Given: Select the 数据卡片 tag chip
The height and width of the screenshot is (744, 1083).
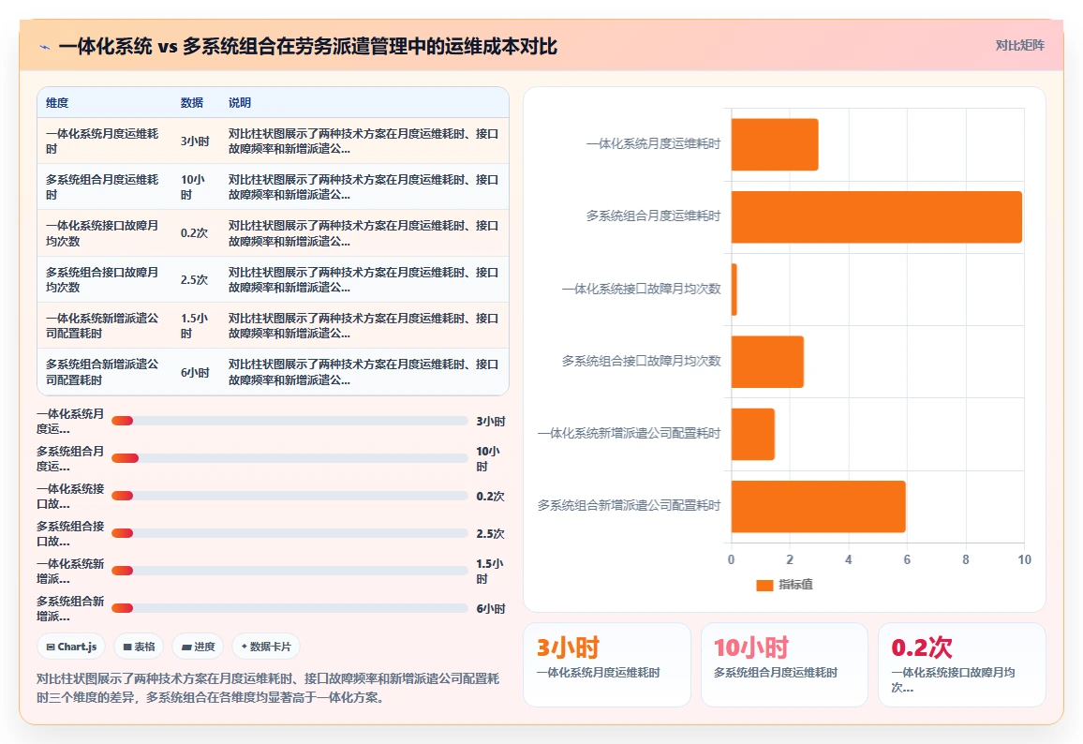Looking at the screenshot, I should (x=266, y=647).
